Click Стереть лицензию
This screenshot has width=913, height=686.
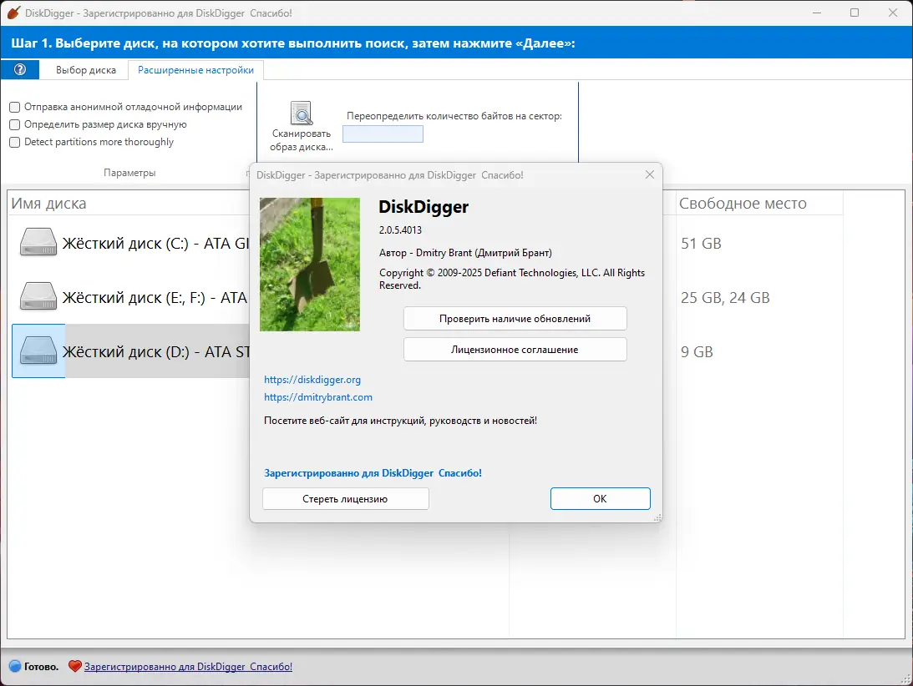coord(345,498)
